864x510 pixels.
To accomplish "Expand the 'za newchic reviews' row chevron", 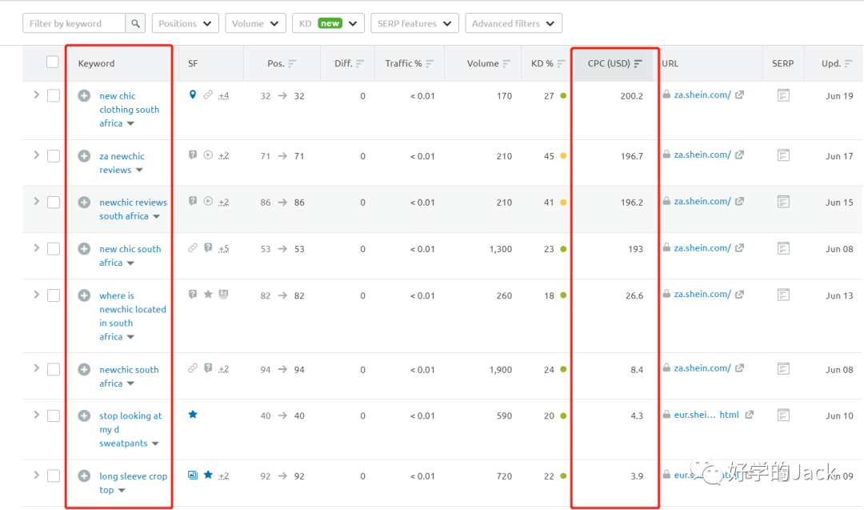I will coord(36,155).
